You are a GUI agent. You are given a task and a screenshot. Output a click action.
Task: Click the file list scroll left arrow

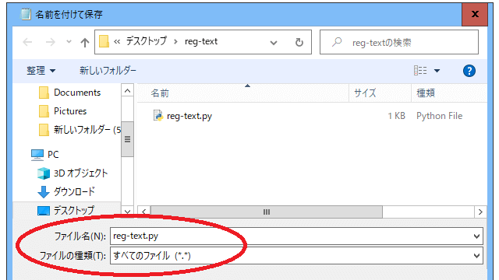pyautogui.click(x=143, y=212)
